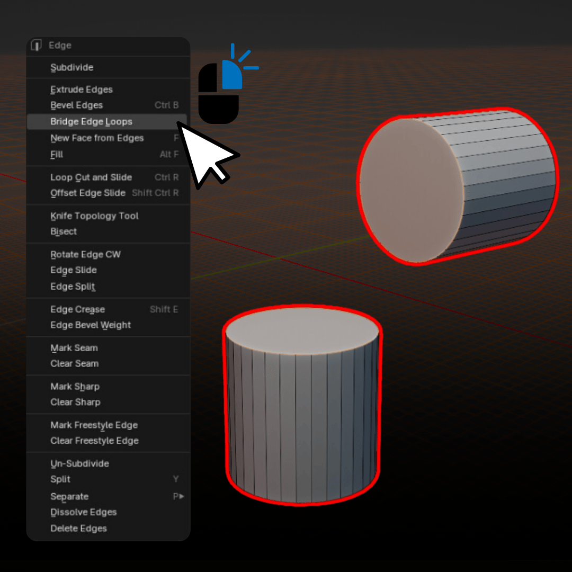Select Mark Seam
The width and height of the screenshot is (572, 572).
click(x=109, y=348)
